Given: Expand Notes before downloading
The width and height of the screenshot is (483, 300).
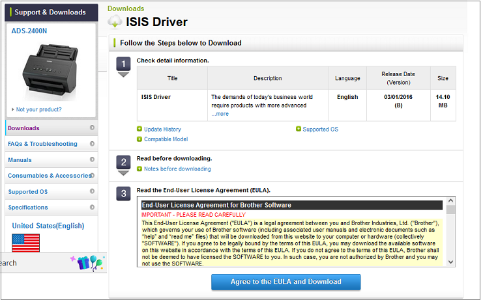Looking at the screenshot, I should click(177, 169).
